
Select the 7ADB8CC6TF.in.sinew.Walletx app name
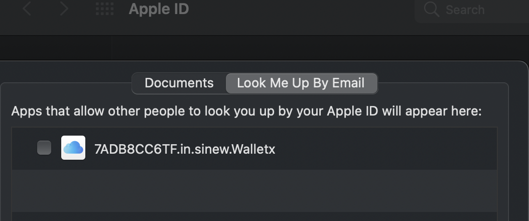(x=185, y=149)
